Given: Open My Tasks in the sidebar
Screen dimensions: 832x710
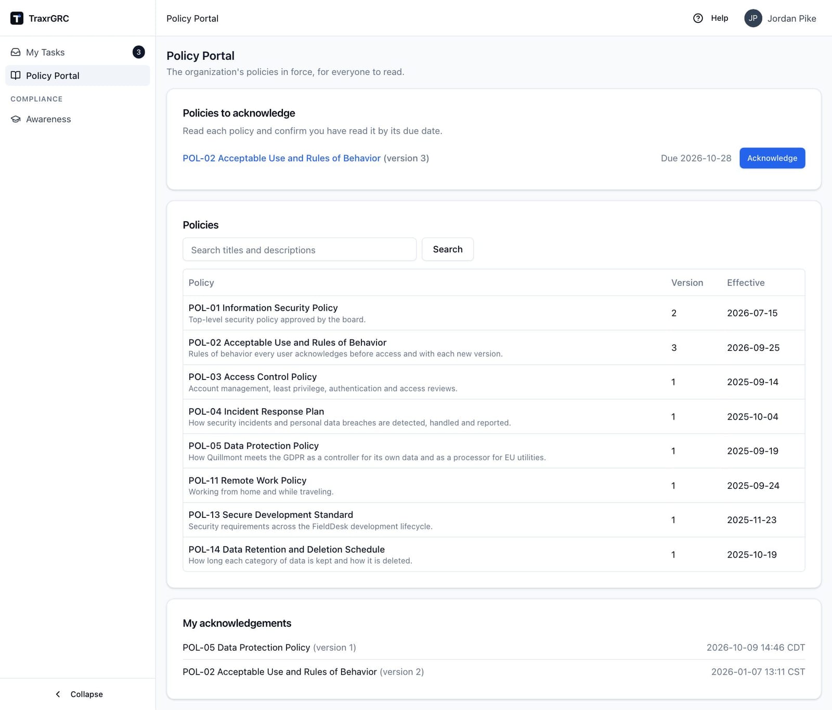Looking at the screenshot, I should tap(77, 52).
